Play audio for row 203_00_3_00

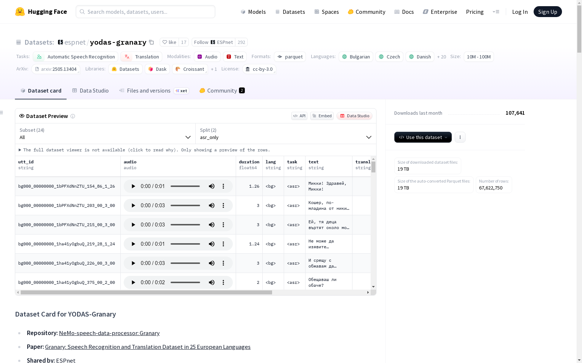(133, 205)
